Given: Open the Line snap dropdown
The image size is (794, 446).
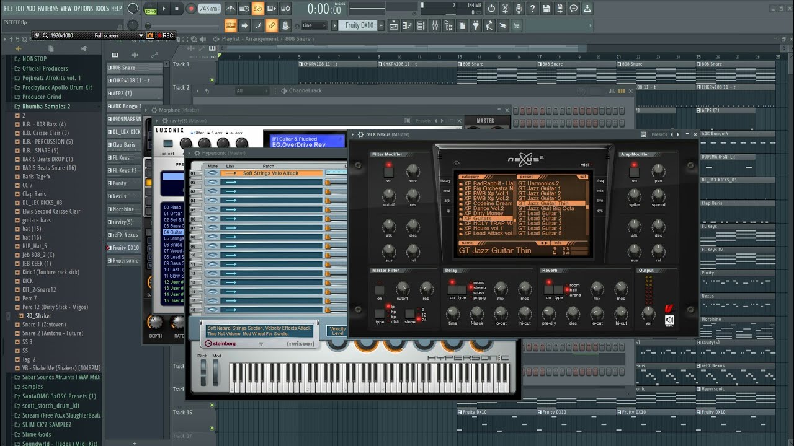Looking at the screenshot, I should [314, 25].
